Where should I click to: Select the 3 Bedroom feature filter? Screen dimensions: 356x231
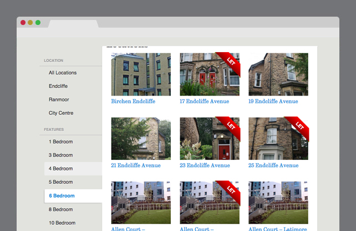61,155
